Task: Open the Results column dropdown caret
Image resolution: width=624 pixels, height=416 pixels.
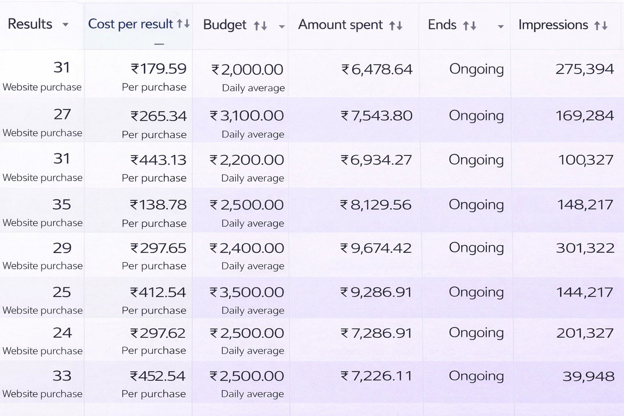Action: pos(66,26)
